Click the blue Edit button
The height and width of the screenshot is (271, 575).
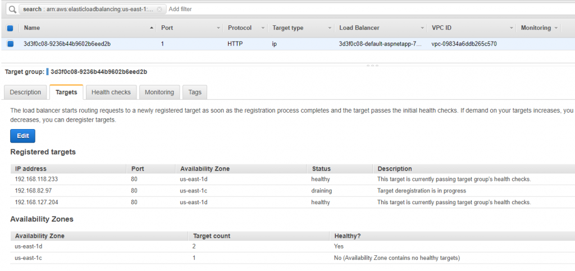(x=22, y=136)
